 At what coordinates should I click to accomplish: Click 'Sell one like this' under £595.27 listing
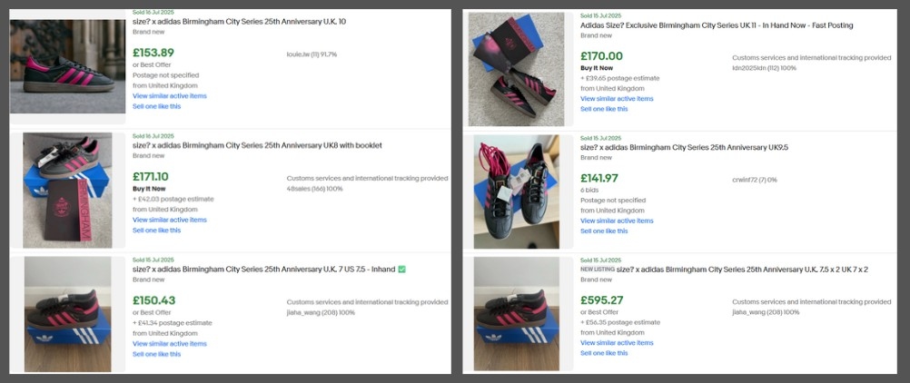click(x=604, y=353)
